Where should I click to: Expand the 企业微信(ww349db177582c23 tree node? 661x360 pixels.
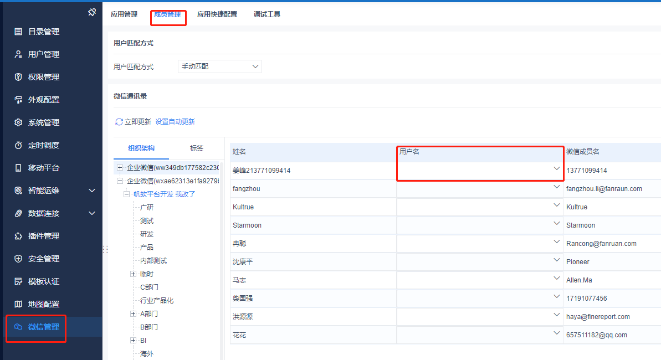(120, 168)
